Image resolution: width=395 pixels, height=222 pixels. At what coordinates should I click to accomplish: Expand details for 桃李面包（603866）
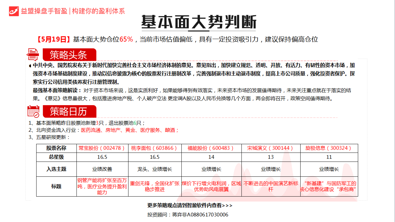point(154,148)
